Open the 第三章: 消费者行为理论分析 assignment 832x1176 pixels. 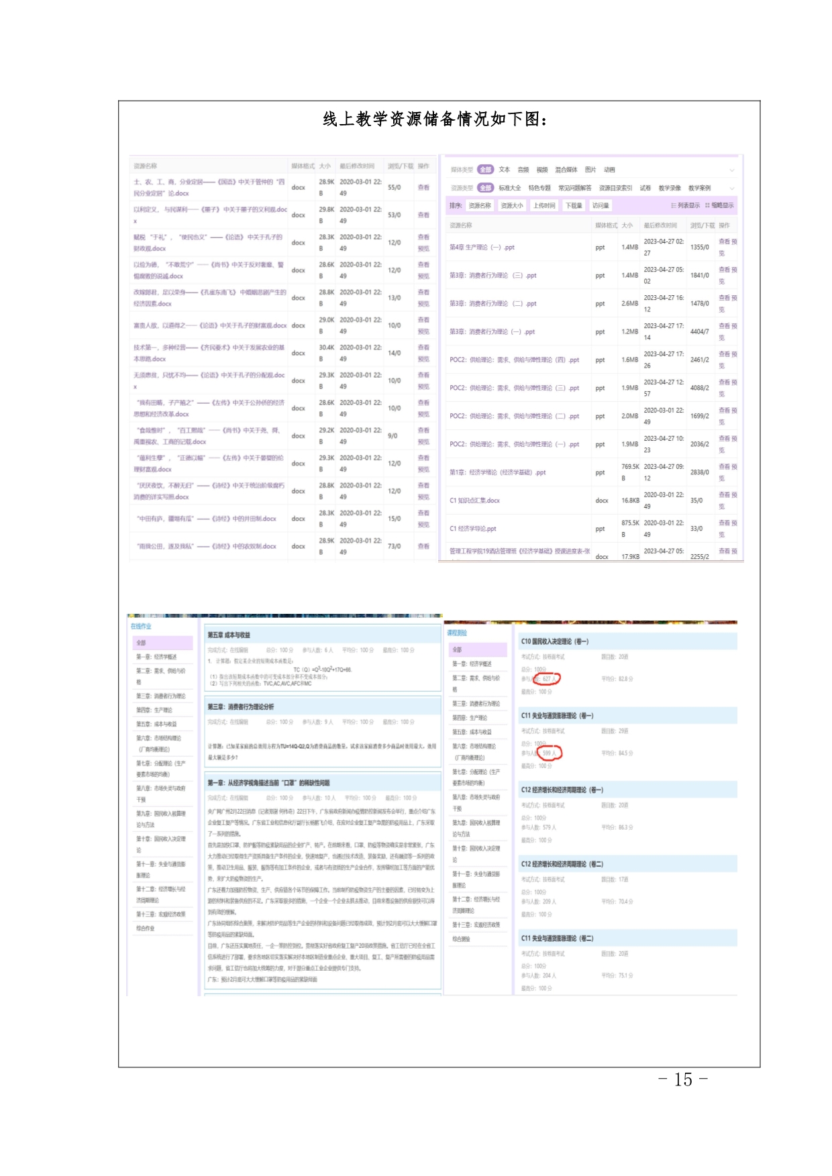240,706
